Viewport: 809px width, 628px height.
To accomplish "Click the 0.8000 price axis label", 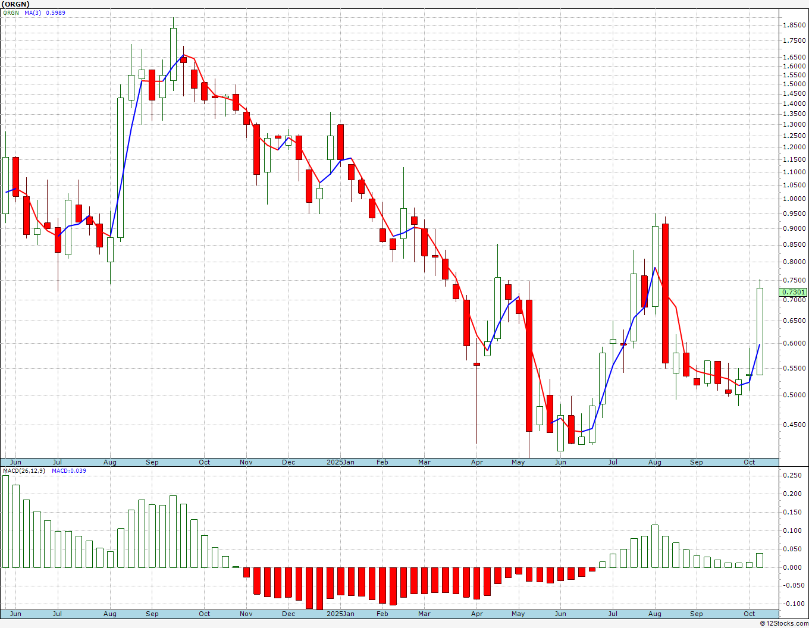I will [x=795, y=262].
